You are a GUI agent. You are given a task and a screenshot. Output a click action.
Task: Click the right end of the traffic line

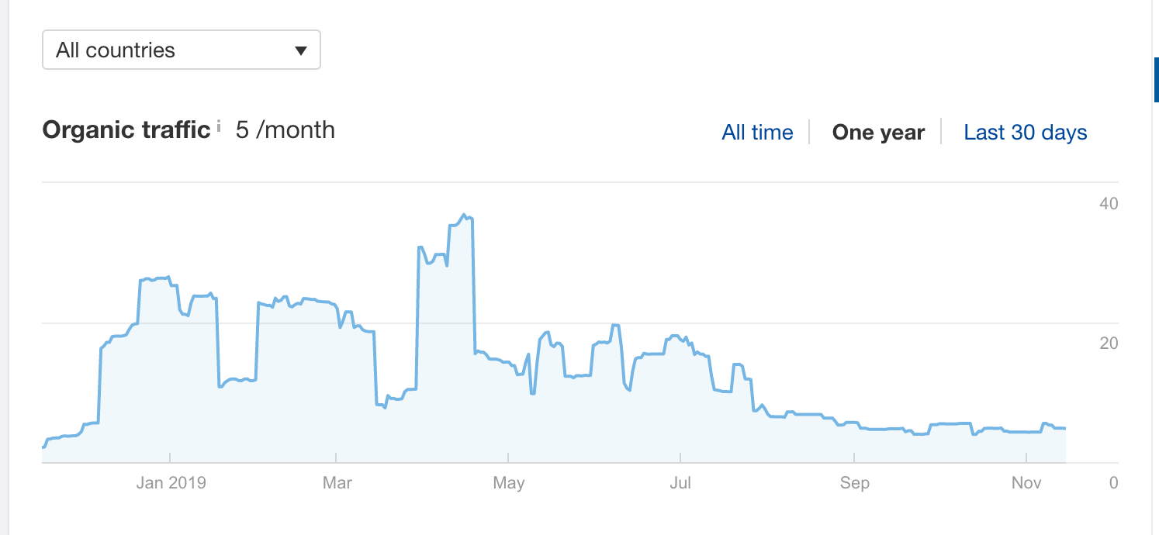1065,428
